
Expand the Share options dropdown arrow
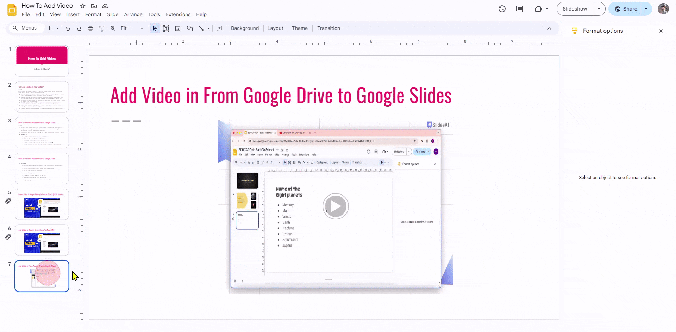646,9
